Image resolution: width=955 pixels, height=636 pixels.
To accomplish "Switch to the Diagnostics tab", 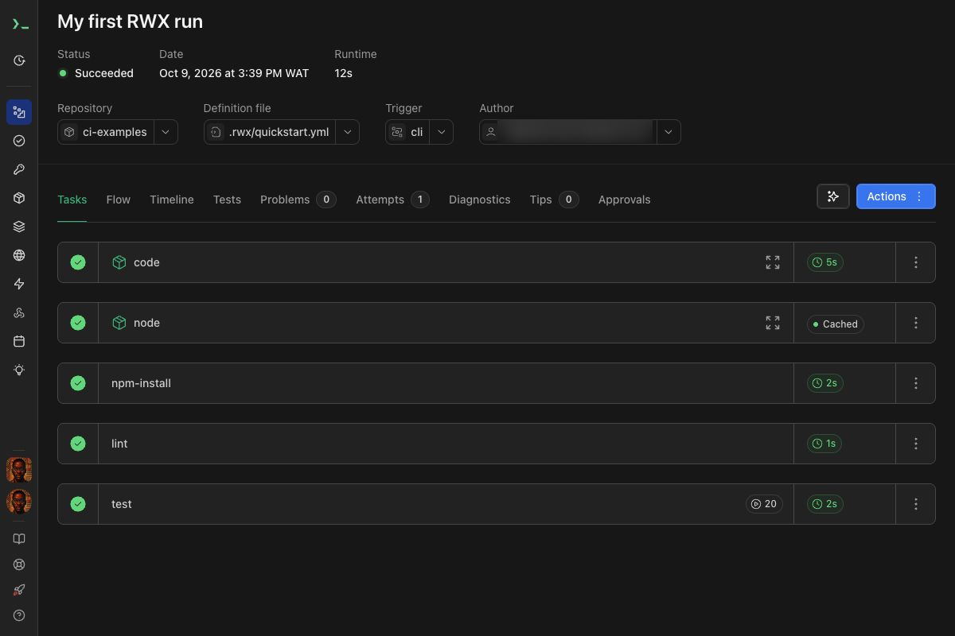I will tap(480, 200).
